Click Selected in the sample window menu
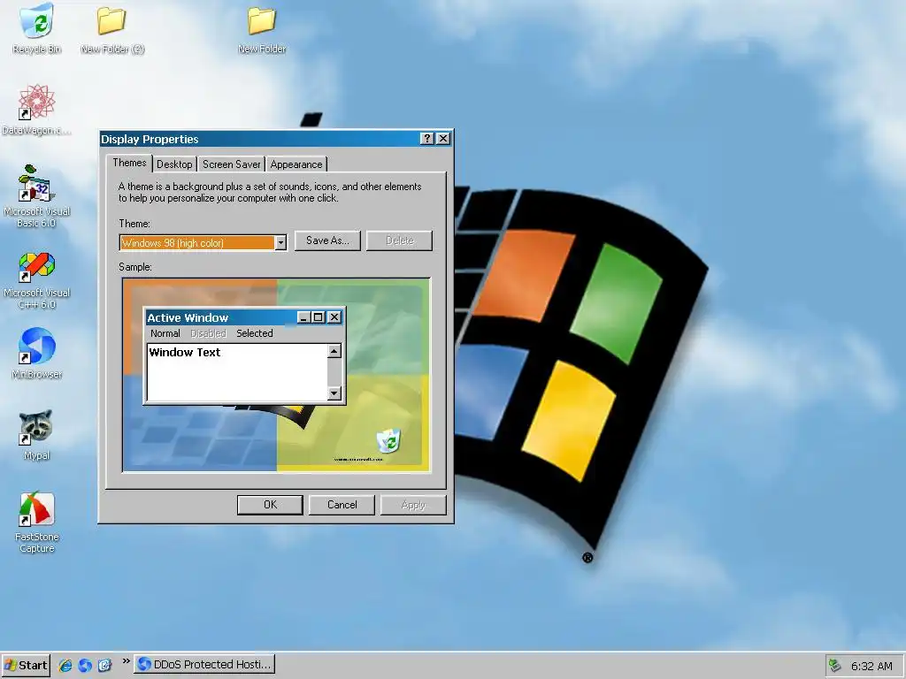This screenshot has height=679, width=906. 254,333
